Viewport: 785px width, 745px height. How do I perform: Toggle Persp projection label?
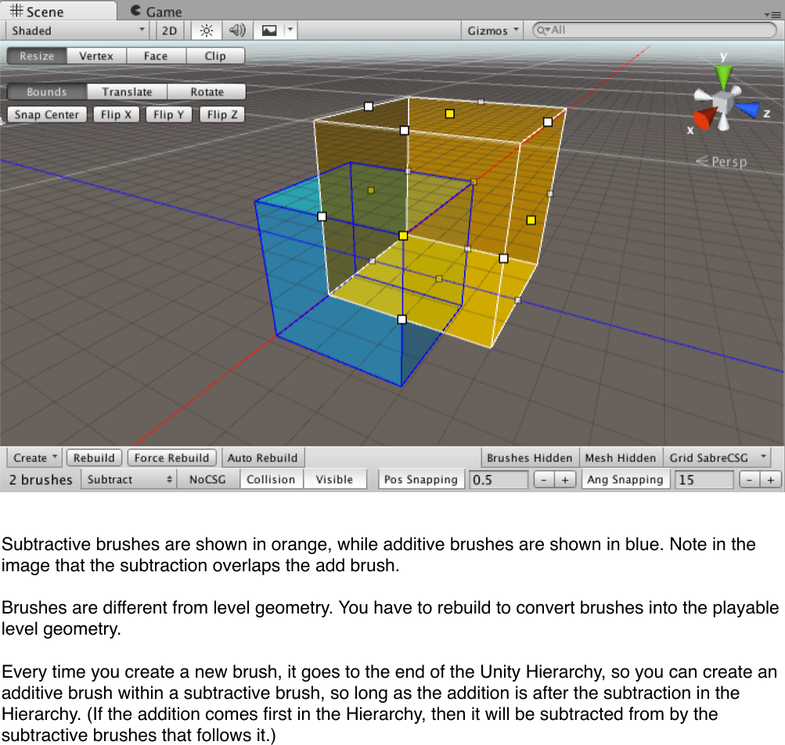pos(722,162)
